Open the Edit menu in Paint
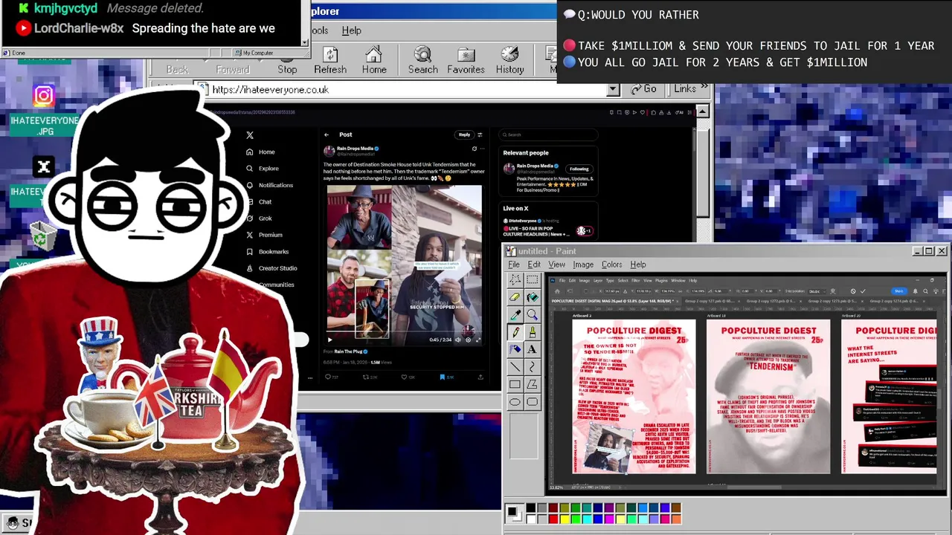The image size is (952, 535). [534, 265]
